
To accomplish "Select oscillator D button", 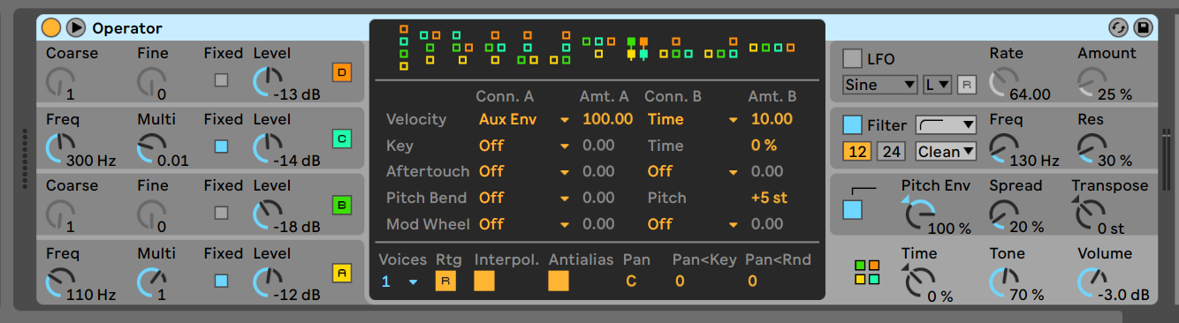I will click(341, 72).
